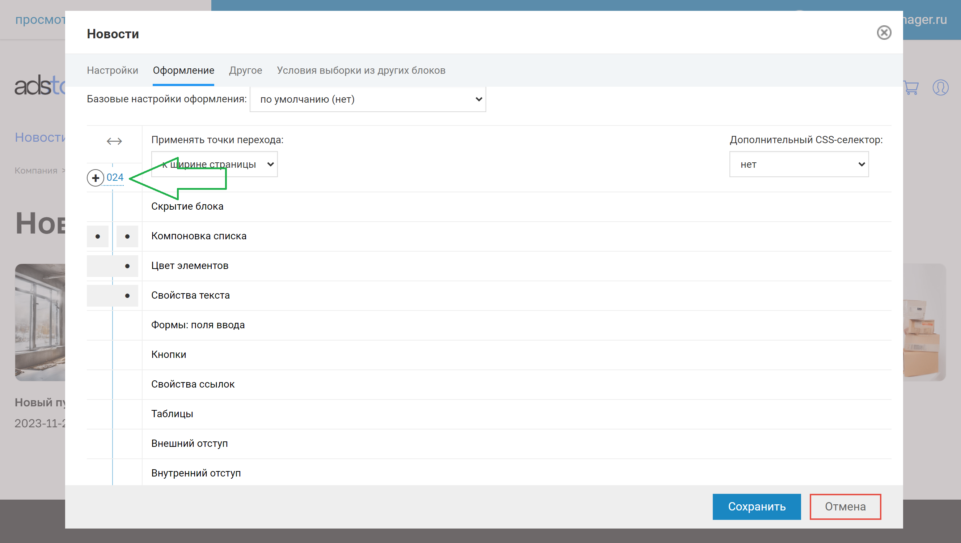Click the user profile icon
This screenshot has height=543, width=961.
pos(940,88)
